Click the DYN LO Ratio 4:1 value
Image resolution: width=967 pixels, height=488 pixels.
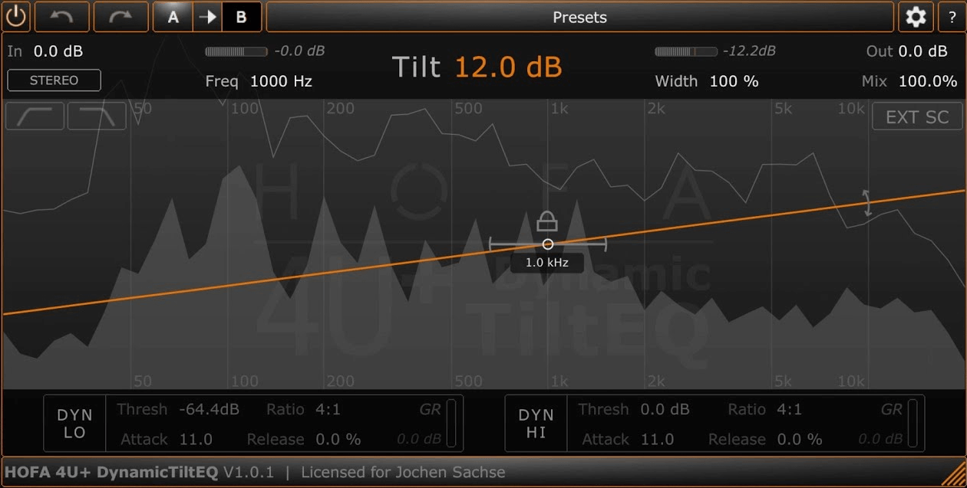[328, 410]
